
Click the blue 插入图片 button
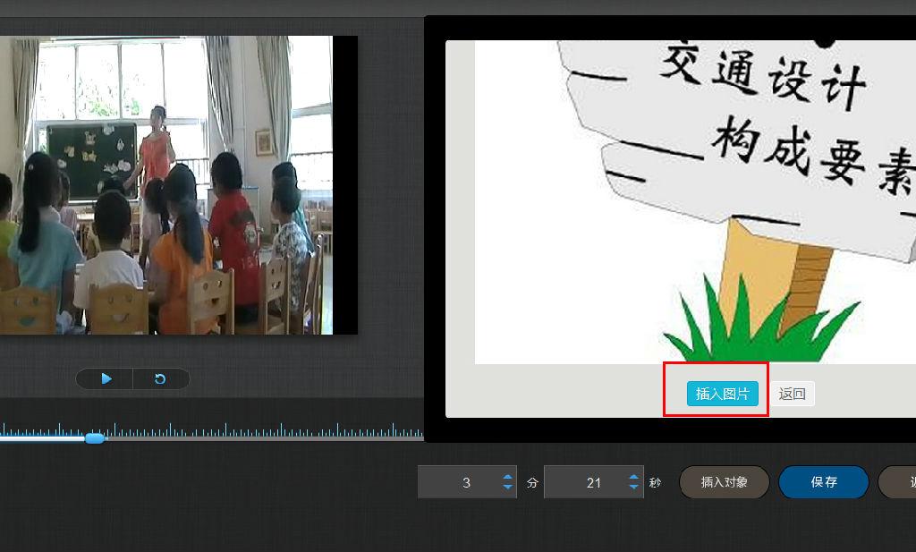[722, 394]
